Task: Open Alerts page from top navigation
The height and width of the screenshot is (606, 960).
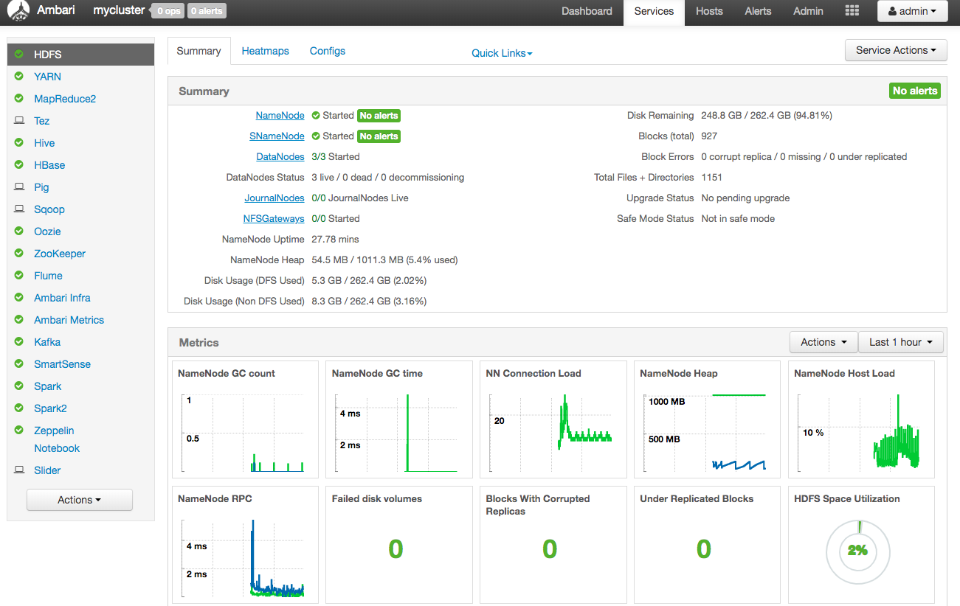Action: (x=758, y=11)
